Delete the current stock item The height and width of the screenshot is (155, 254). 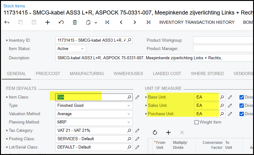(x=75, y=22)
